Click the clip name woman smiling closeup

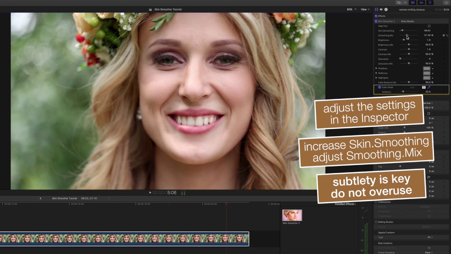coord(412,10)
